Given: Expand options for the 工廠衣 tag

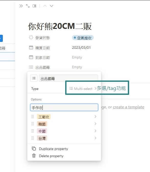Looking at the screenshot, I should coord(95,117).
